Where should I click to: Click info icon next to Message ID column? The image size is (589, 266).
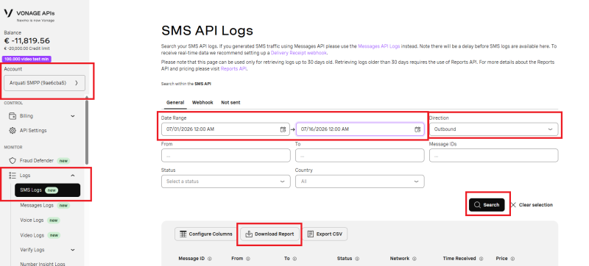click(210, 259)
